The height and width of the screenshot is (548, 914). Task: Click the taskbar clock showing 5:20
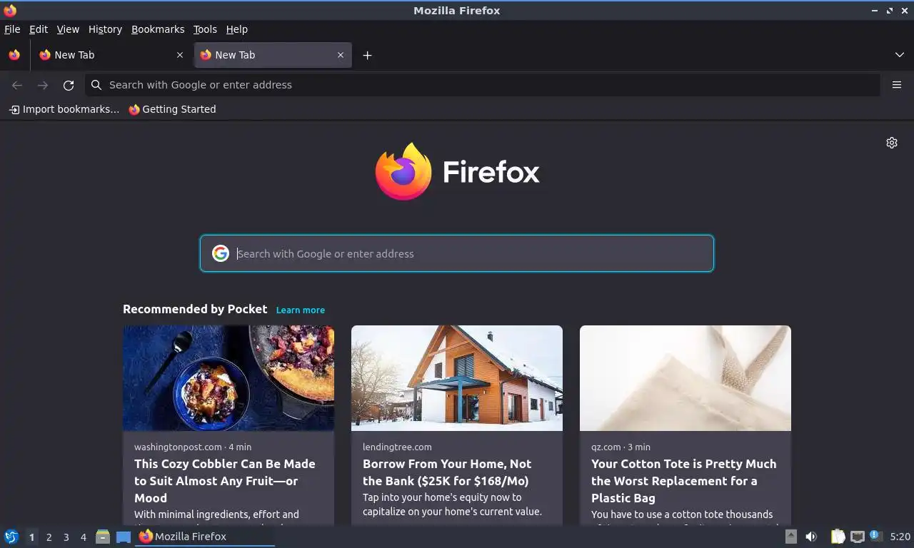(x=900, y=537)
